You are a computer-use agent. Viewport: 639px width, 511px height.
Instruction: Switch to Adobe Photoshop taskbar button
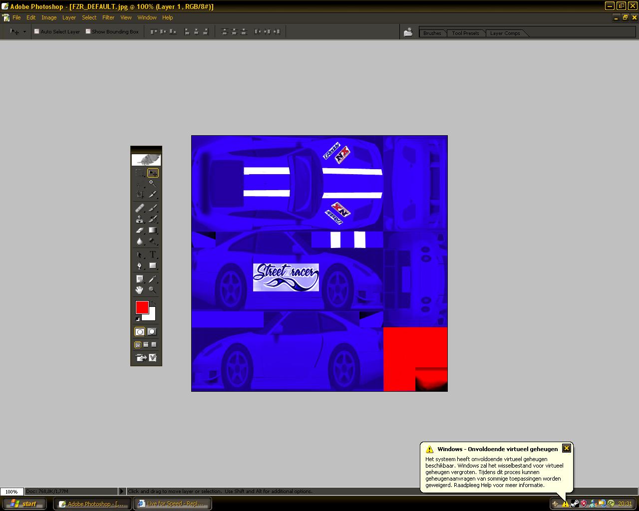click(x=92, y=504)
